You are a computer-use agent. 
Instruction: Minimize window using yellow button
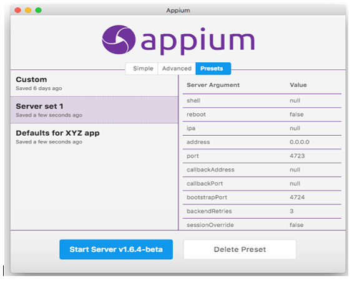pos(28,10)
